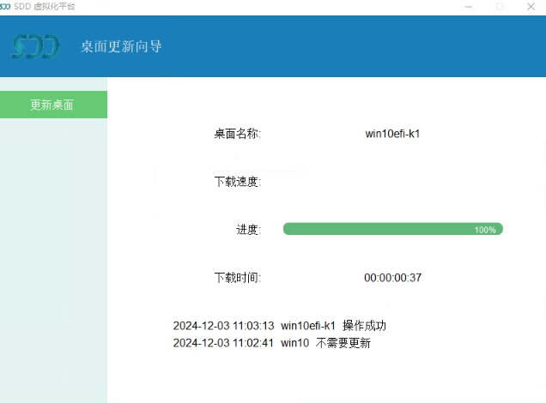
Task: Click the 桌面更新向导 header title
Action: pyautogui.click(x=121, y=46)
